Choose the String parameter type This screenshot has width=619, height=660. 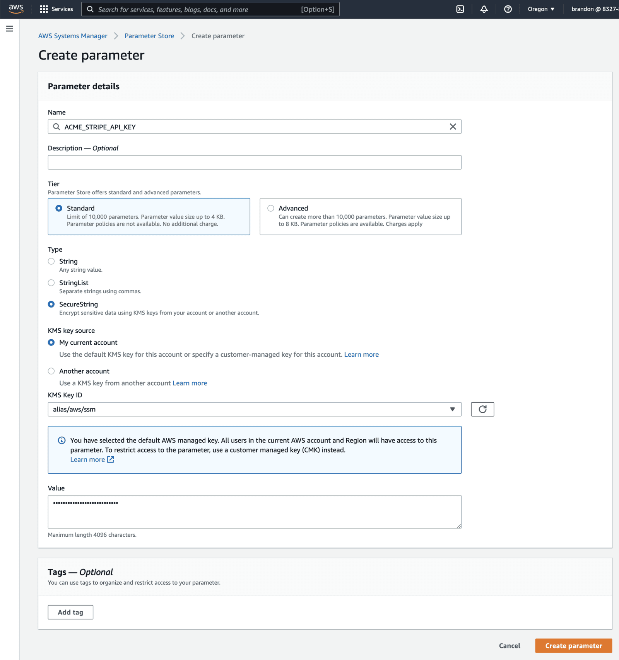51,262
